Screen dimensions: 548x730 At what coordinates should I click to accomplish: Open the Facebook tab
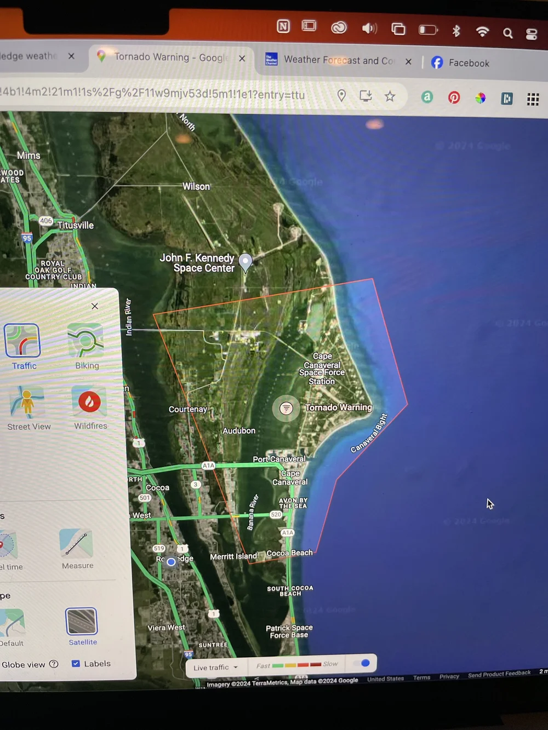point(460,62)
